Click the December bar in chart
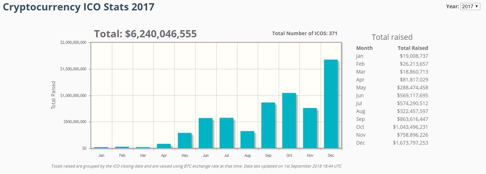486x174 pixels. tap(331, 104)
